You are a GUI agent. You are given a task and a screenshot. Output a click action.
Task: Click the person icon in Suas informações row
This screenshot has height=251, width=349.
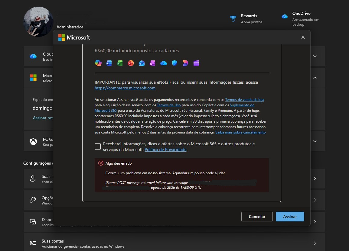[32, 179]
